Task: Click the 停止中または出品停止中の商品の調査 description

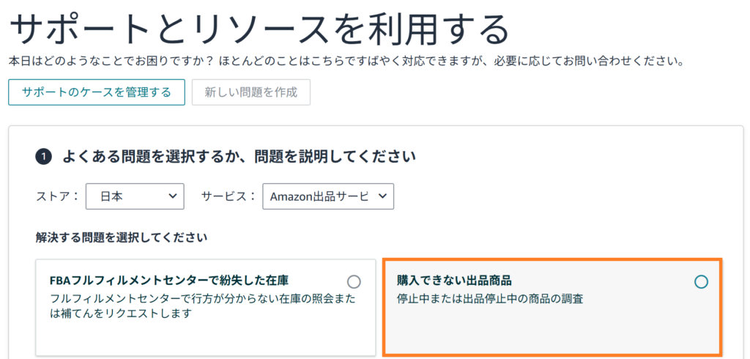Action: click(490, 299)
